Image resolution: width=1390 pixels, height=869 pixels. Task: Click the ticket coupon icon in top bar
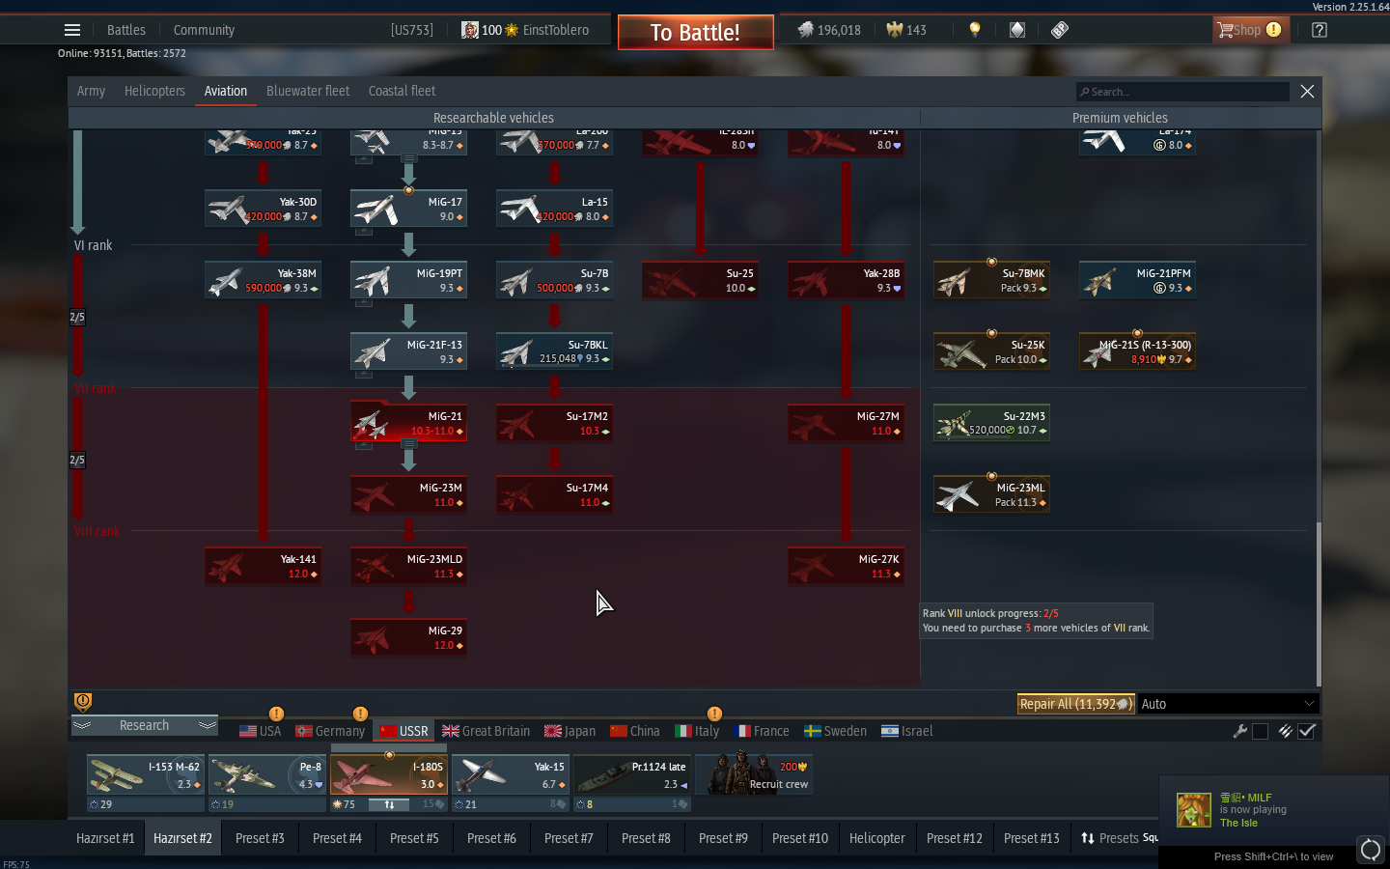(x=1060, y=30)
